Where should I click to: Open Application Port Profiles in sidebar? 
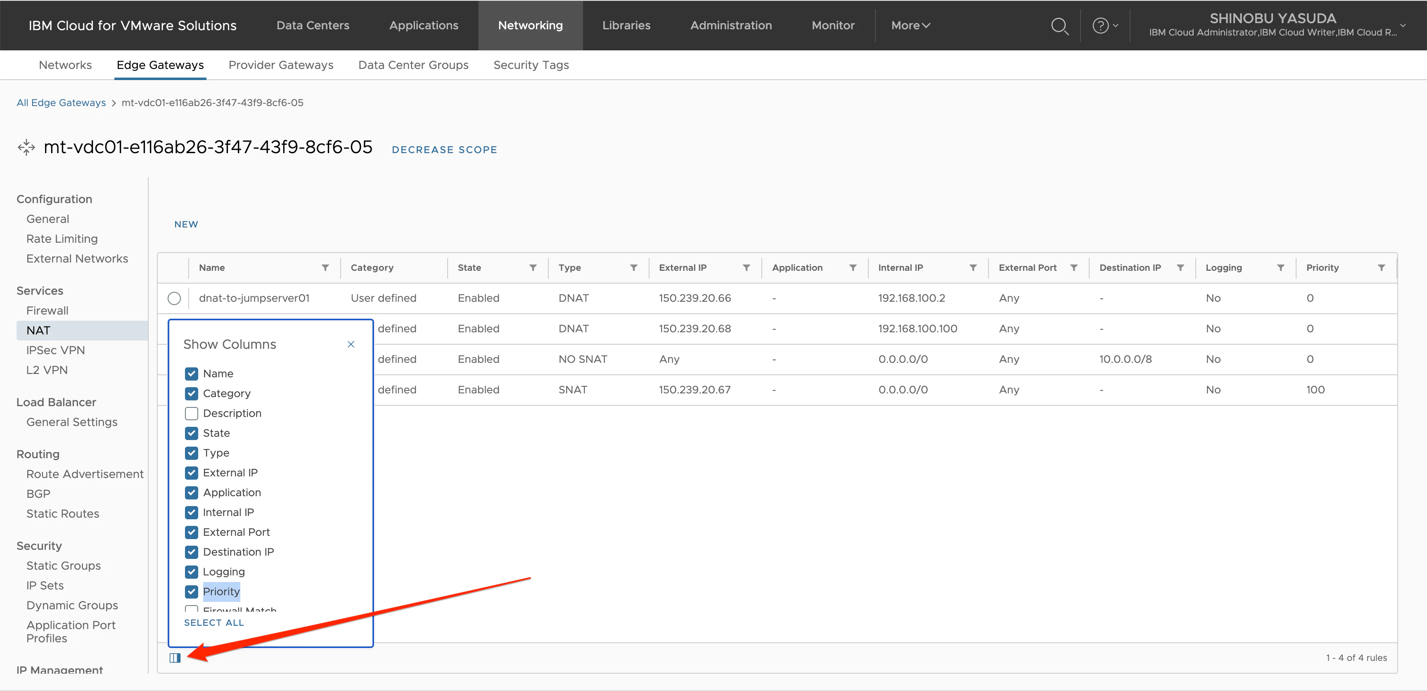pos(71,632)
